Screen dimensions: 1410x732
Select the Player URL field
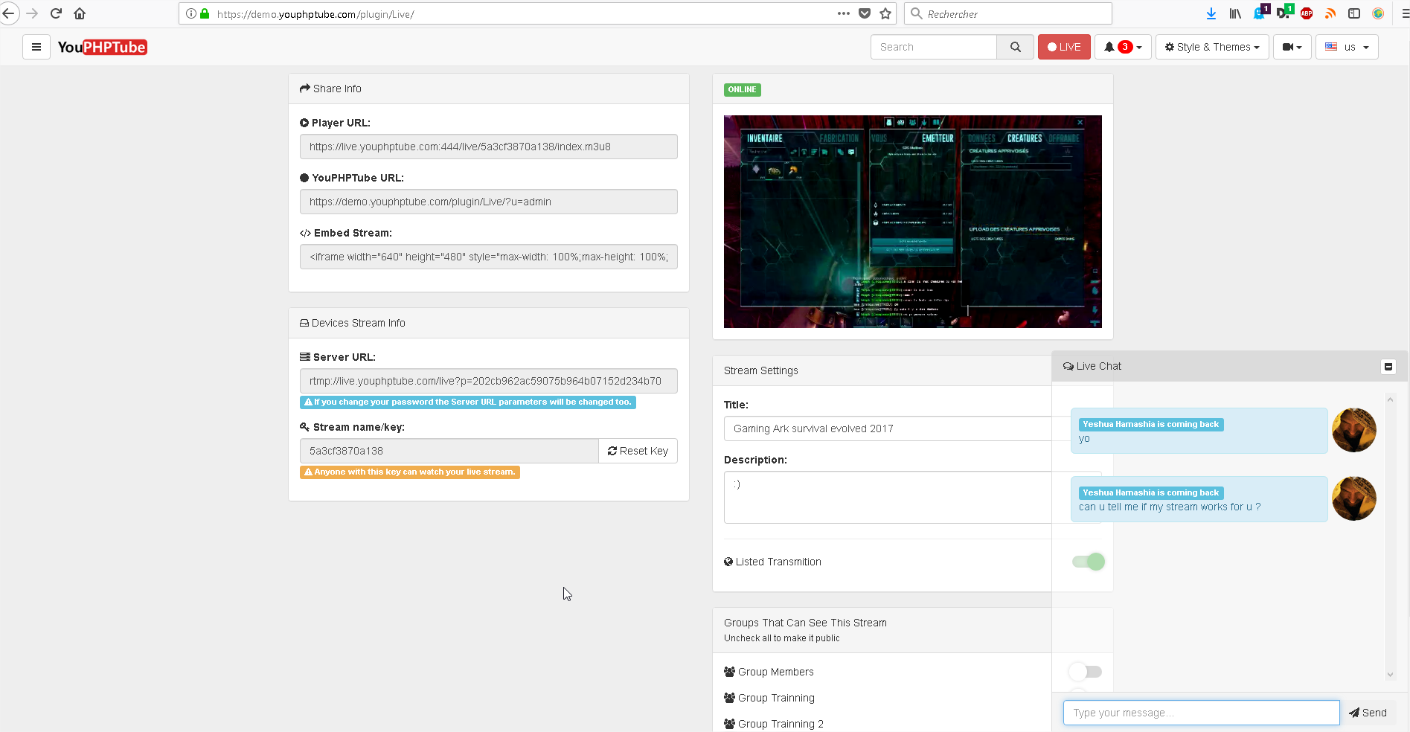pos(489,147)
